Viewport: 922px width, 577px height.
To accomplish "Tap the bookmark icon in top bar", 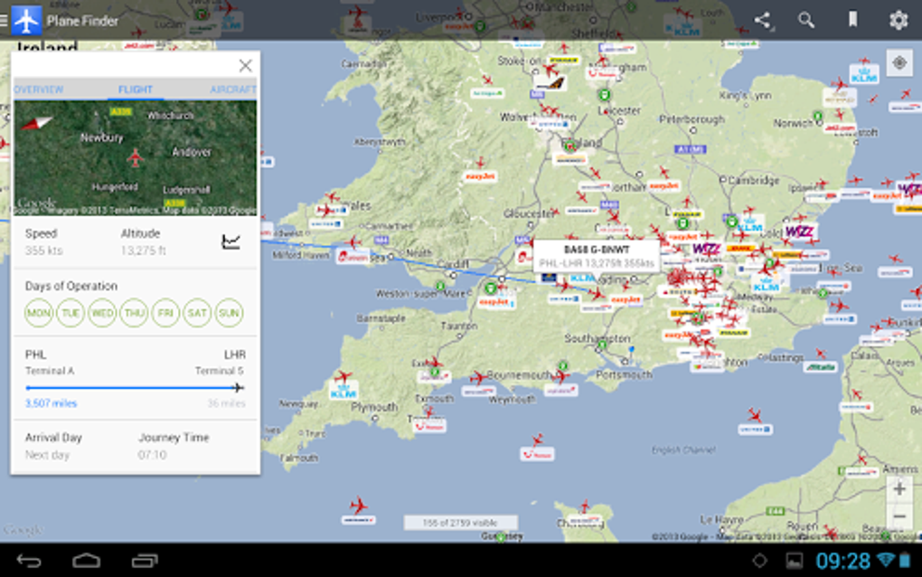I will 852,20.
